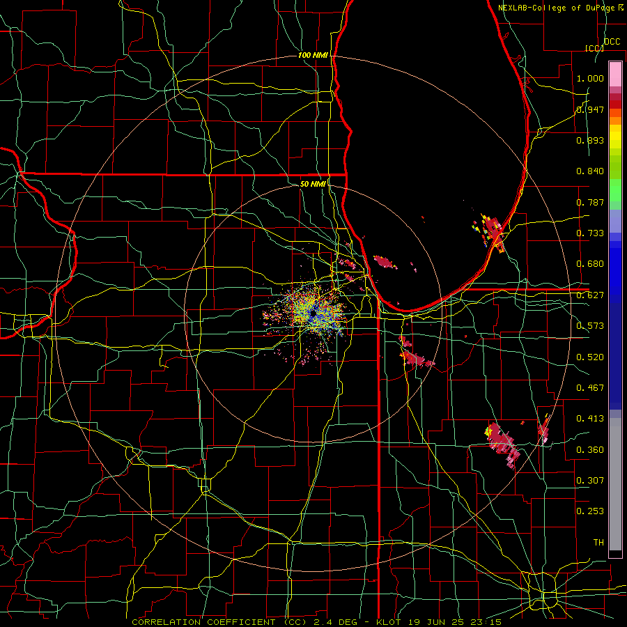Click the 0.413 scale value
The width and height of the screenshot is (627, 627).
coord(590,419)
